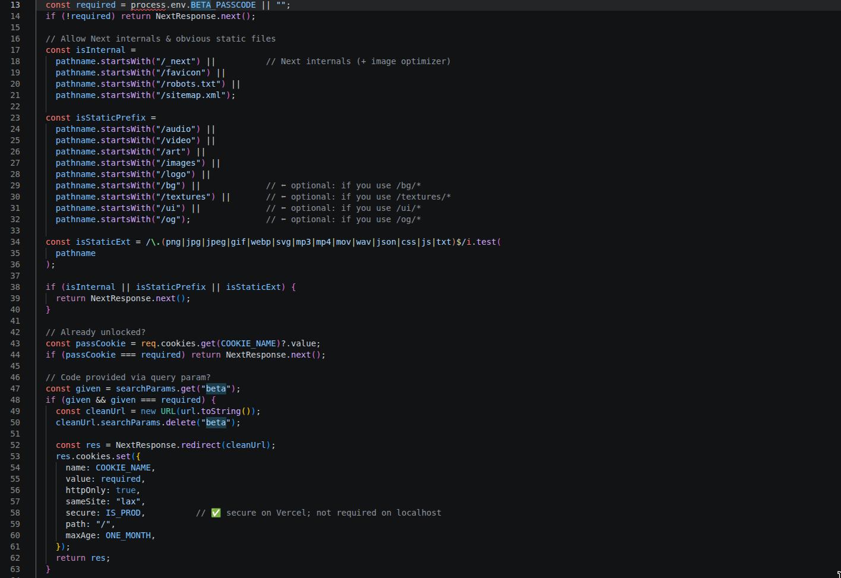This screenshot has height=578, width=841.
Task: Click !required in line 14's if condition
Action: tap(88, 16)
